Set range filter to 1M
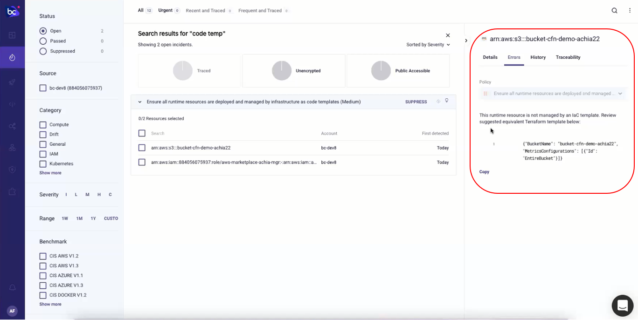The image size is (638, 320). 79,218
